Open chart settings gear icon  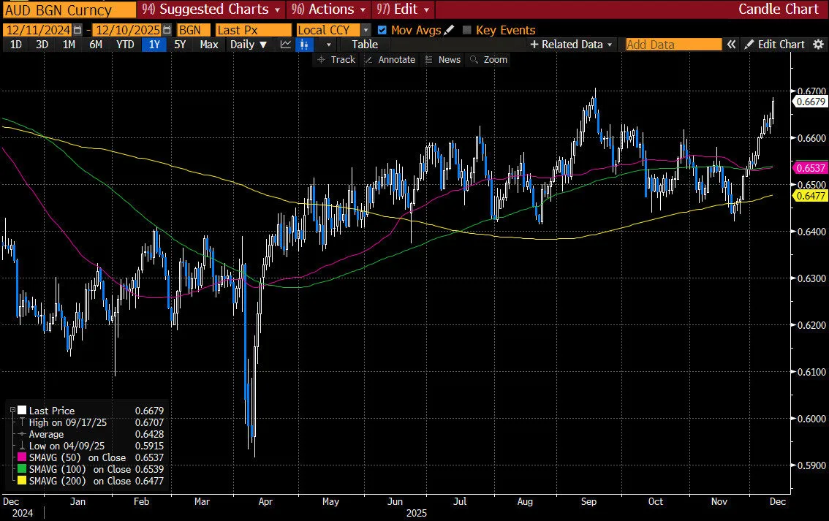coord(818,45)
